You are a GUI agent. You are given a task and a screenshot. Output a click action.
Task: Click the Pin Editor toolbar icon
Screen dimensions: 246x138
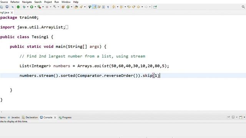click(x=155, y=7)
